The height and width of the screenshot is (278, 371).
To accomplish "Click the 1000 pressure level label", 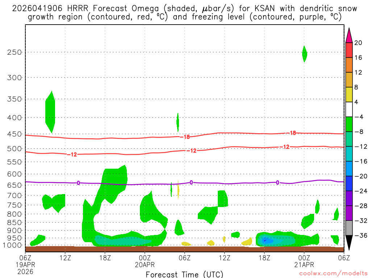I will [x=12, y=245].
